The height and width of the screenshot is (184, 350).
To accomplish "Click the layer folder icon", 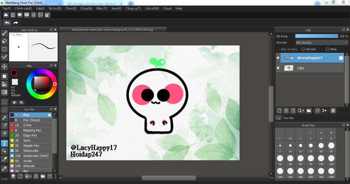I will 309,111.
